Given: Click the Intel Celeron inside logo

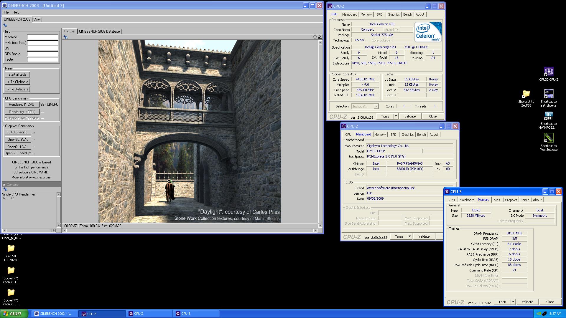Looking at the screenshot, I should pyautogui.click(x=428, y=32).
